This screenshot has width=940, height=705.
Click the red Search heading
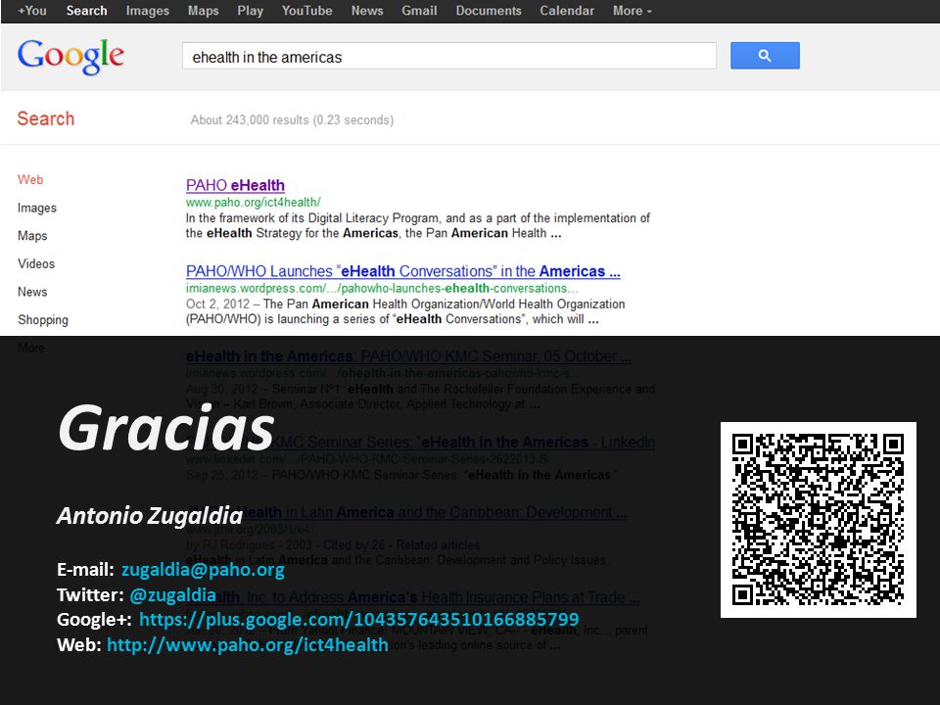pyautogui.click(x=46, y=118)
